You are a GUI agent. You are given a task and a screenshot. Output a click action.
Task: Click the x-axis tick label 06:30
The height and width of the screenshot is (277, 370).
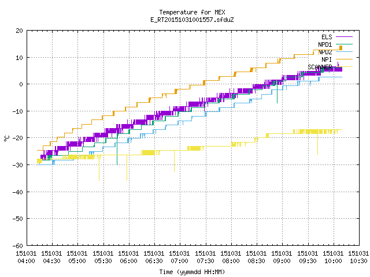point(154,261)
